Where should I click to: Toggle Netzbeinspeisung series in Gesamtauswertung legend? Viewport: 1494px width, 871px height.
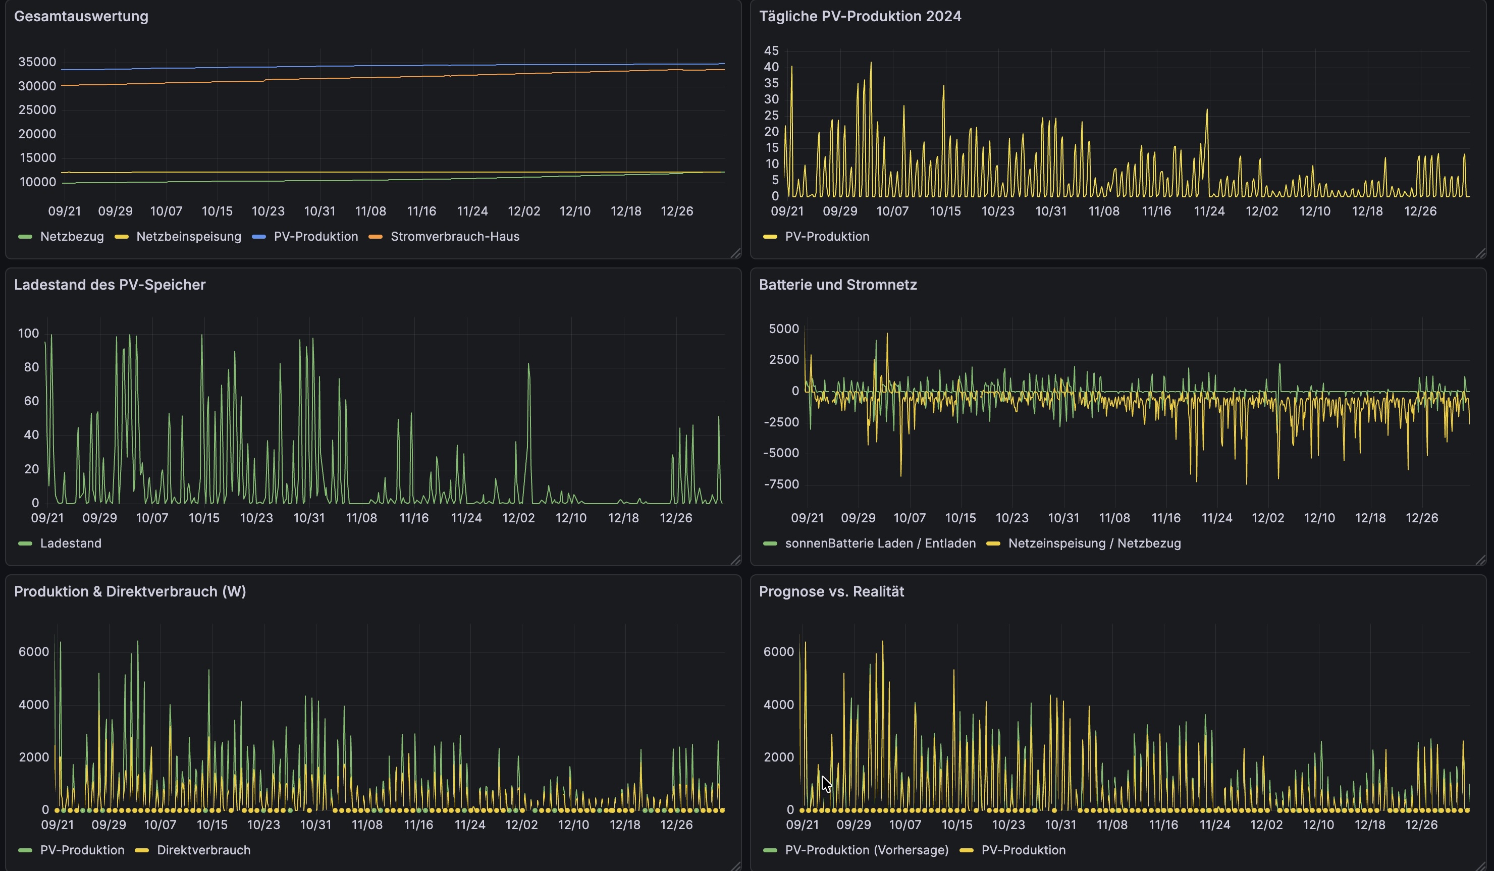[189, 237]
